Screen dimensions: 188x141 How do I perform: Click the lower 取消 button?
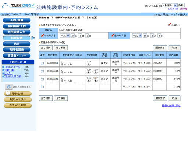[174, 98]
